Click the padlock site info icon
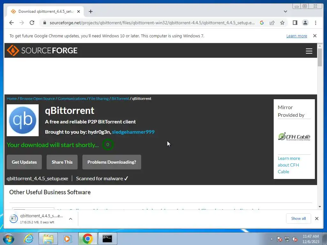This screenshot has height=245, width=327. pos(44,23)
